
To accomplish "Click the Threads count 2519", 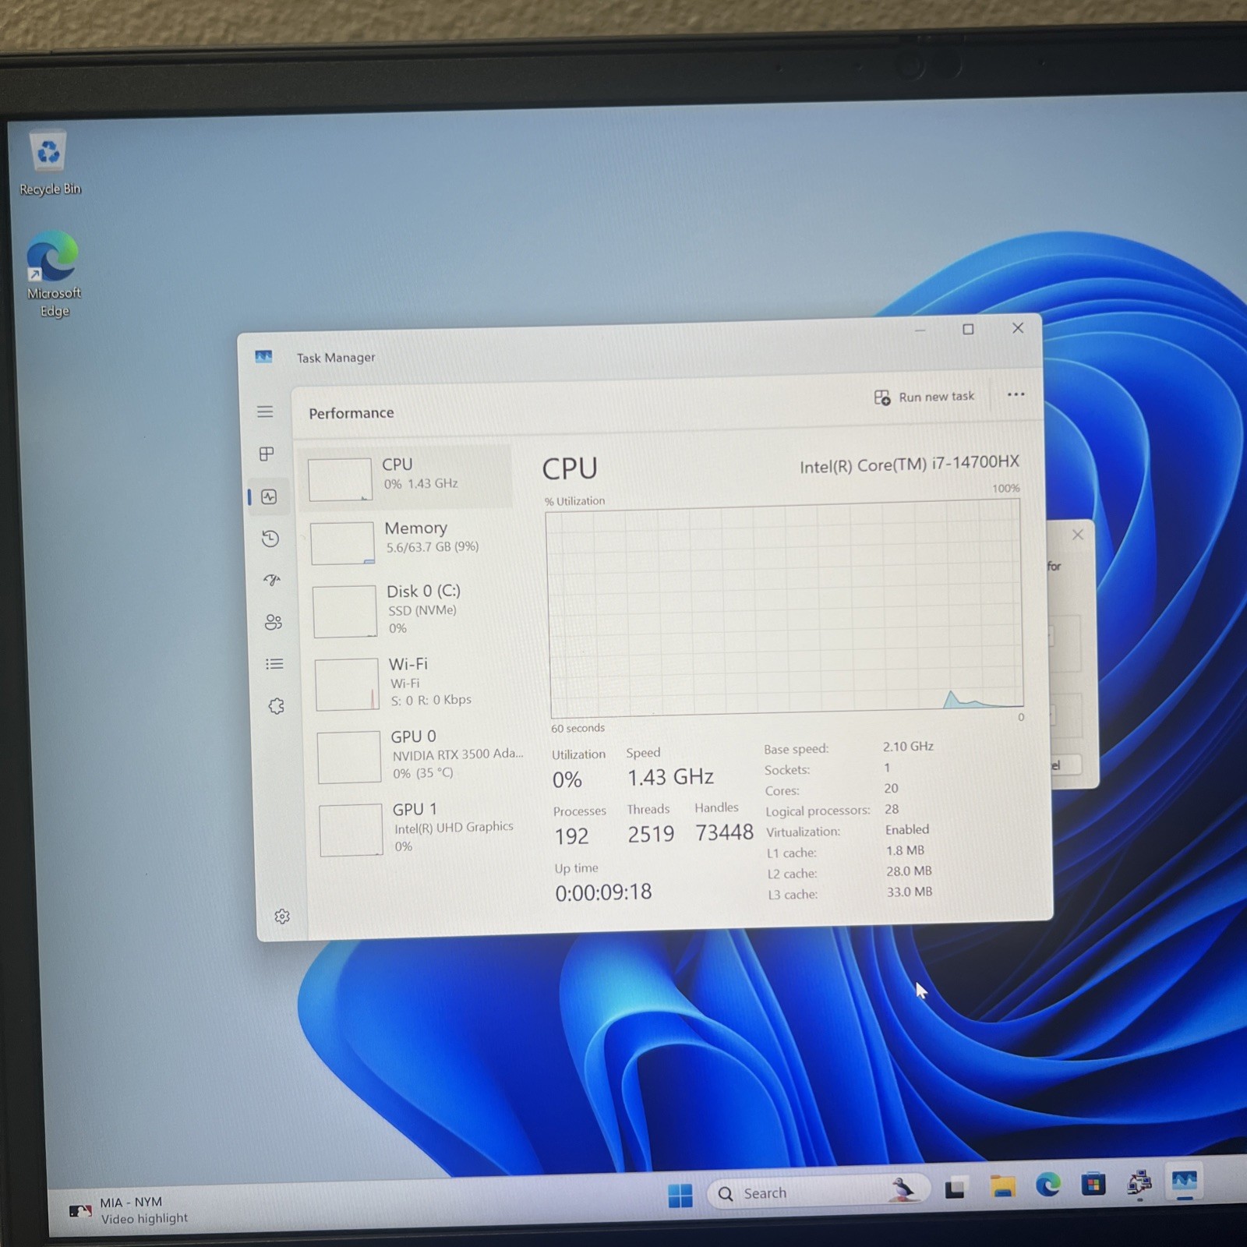I will (x=651, y=835).
